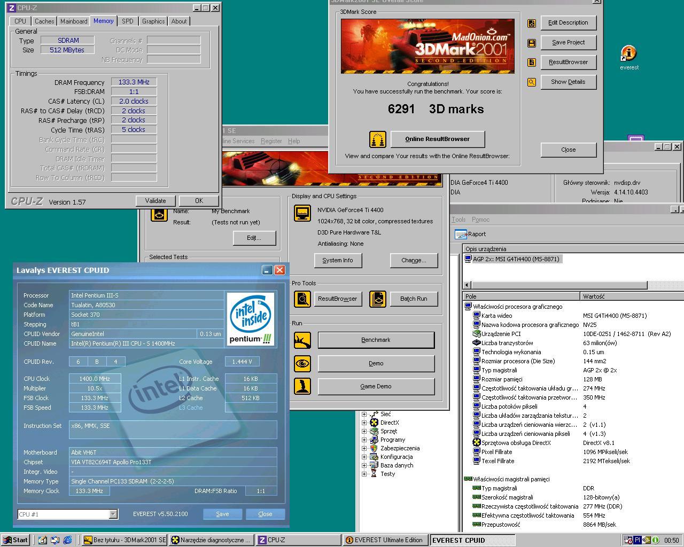The width and height of the screenshot is (684, 547).
Task: Click the DirectX tree icon in EVEREST
Action: click(x=374, y=423)
